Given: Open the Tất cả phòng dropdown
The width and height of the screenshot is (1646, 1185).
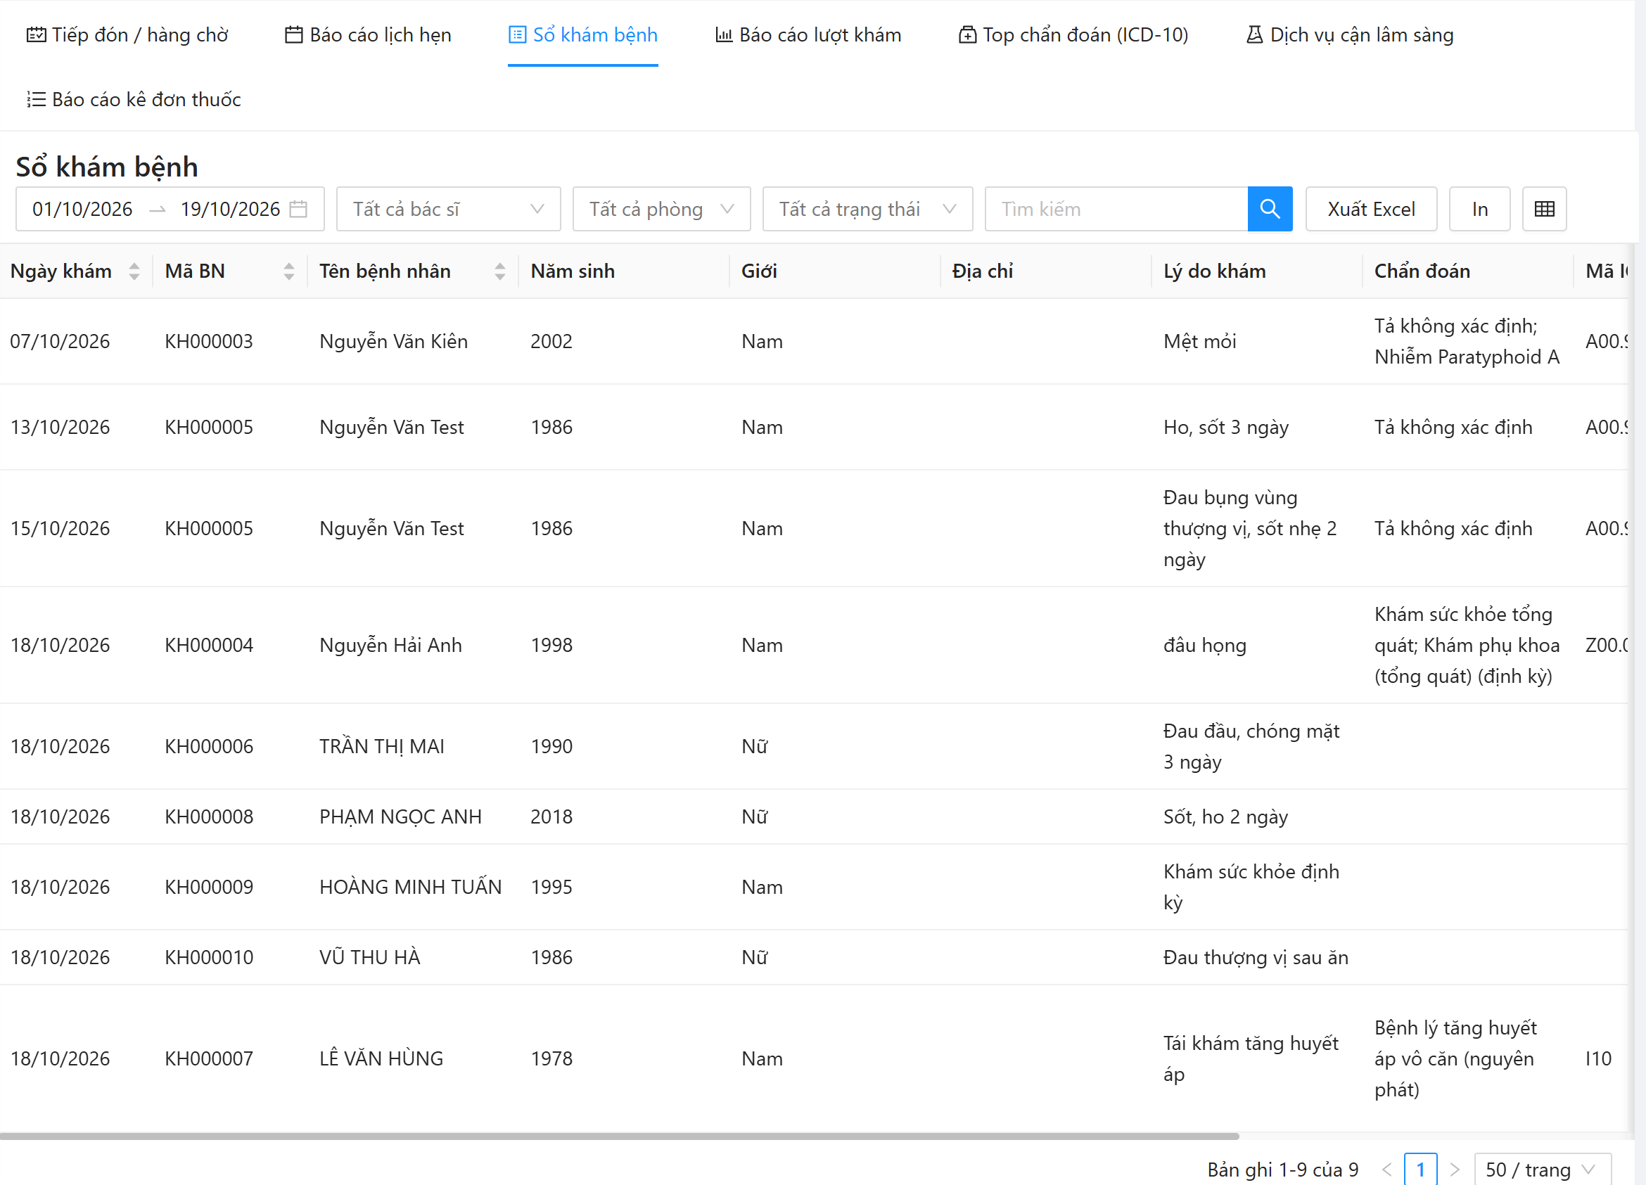Looking at the screenshot, I should coord(661,209).
